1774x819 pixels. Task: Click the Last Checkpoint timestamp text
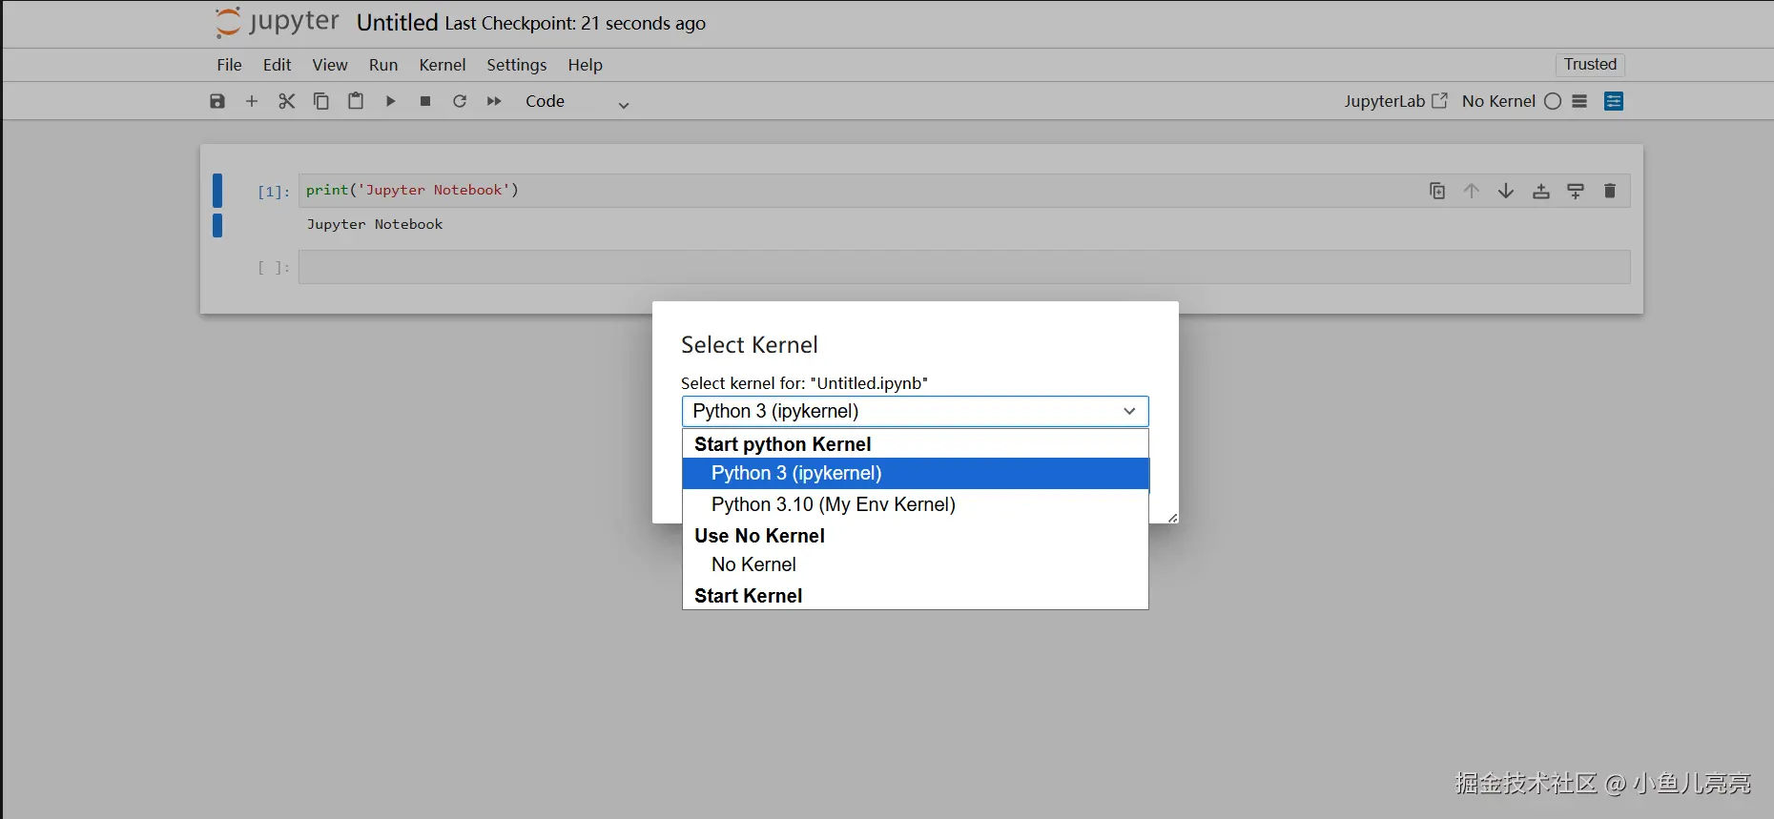tap(575, 24)
